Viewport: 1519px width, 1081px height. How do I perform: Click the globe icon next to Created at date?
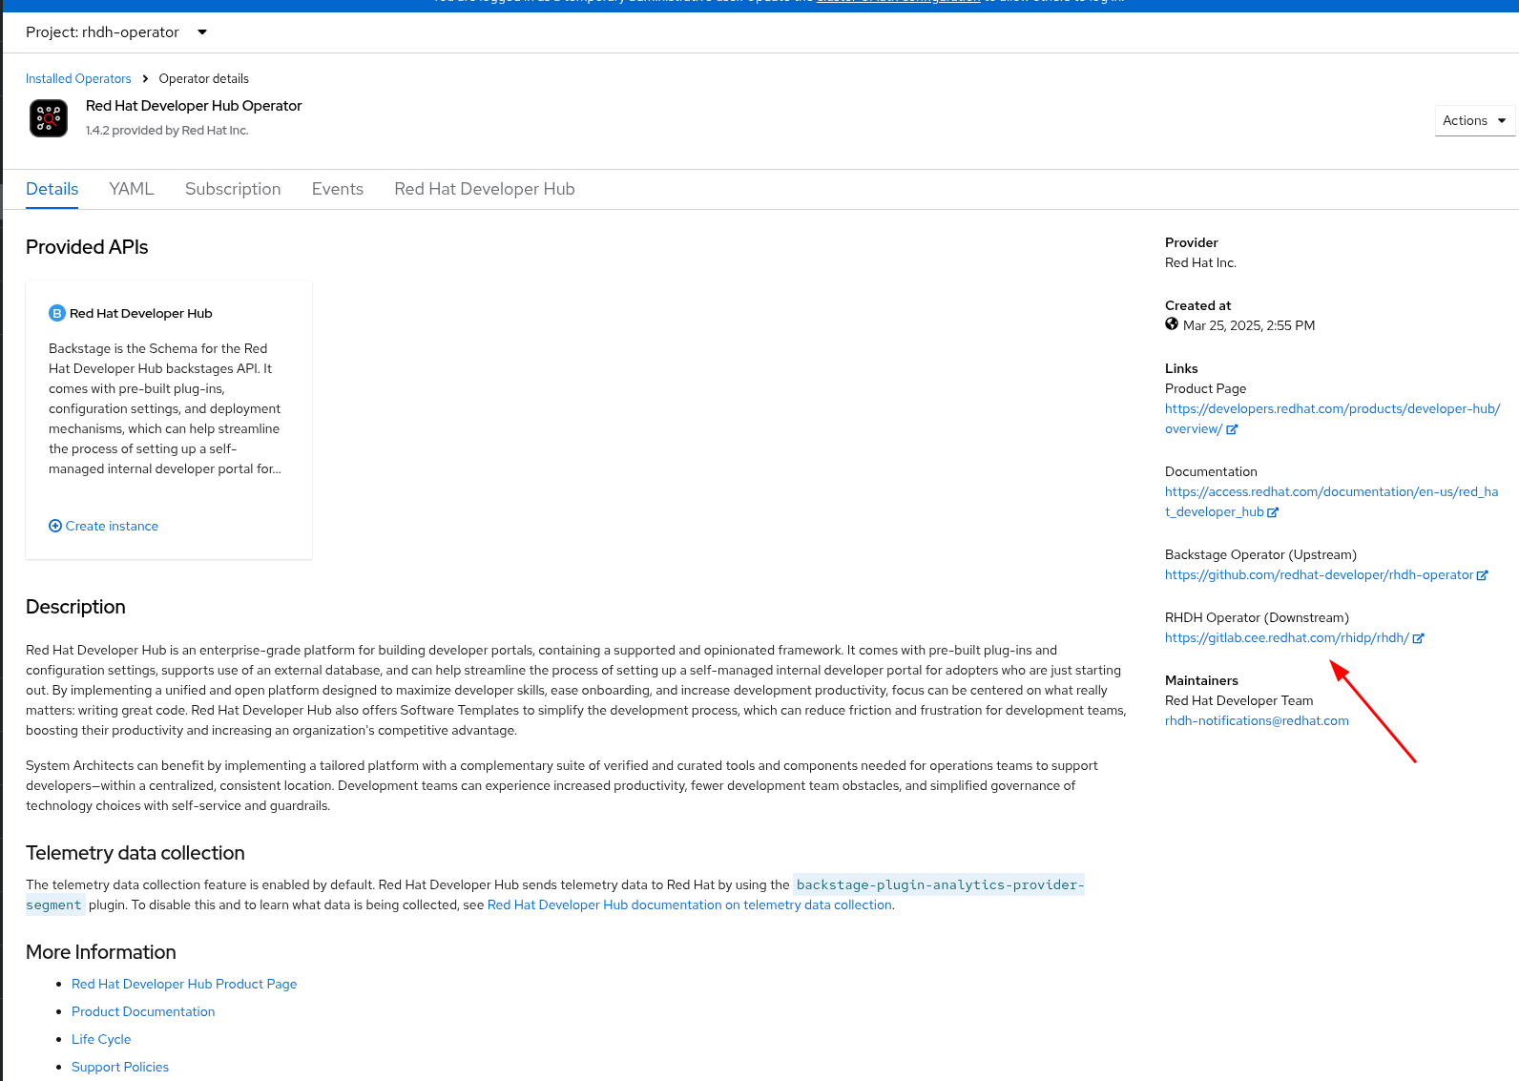pyautogui.click(x=1172, y=324)
